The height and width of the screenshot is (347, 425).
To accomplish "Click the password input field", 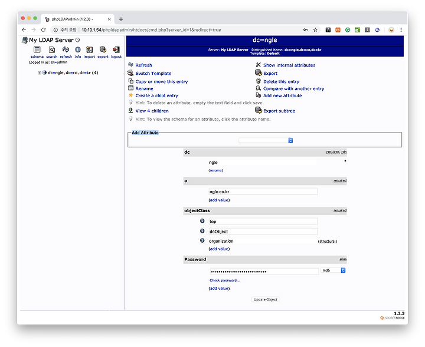I will click(264, 271).
